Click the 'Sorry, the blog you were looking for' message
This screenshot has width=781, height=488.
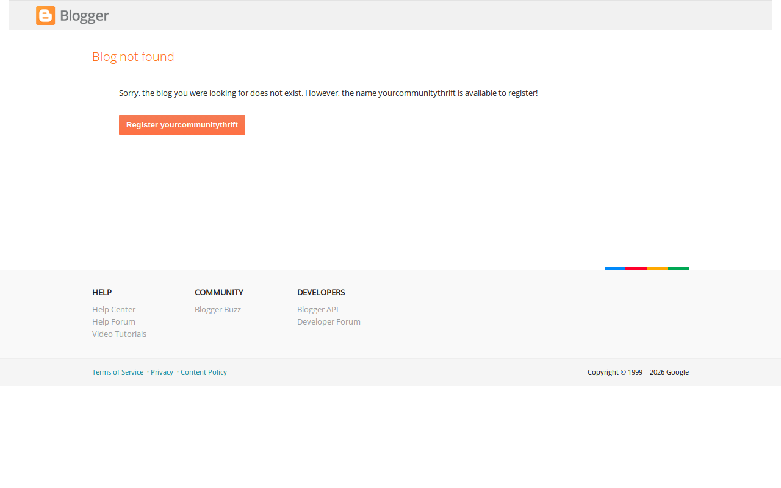pos(328,93)
